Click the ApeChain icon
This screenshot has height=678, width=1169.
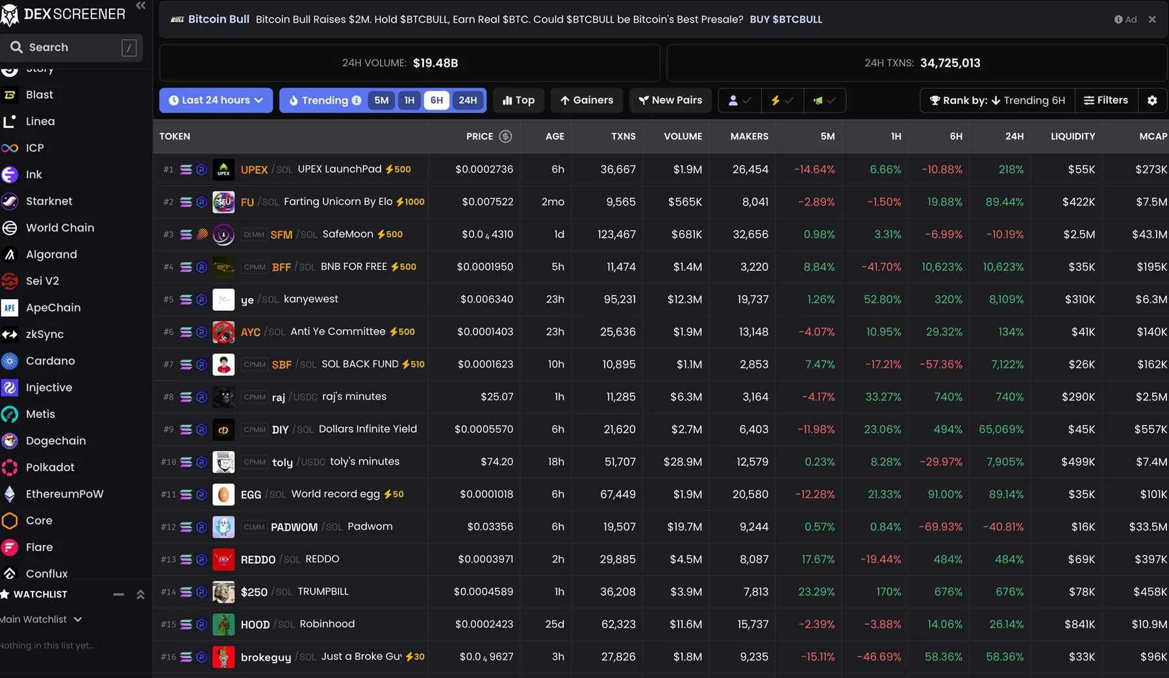coord(10,308)
